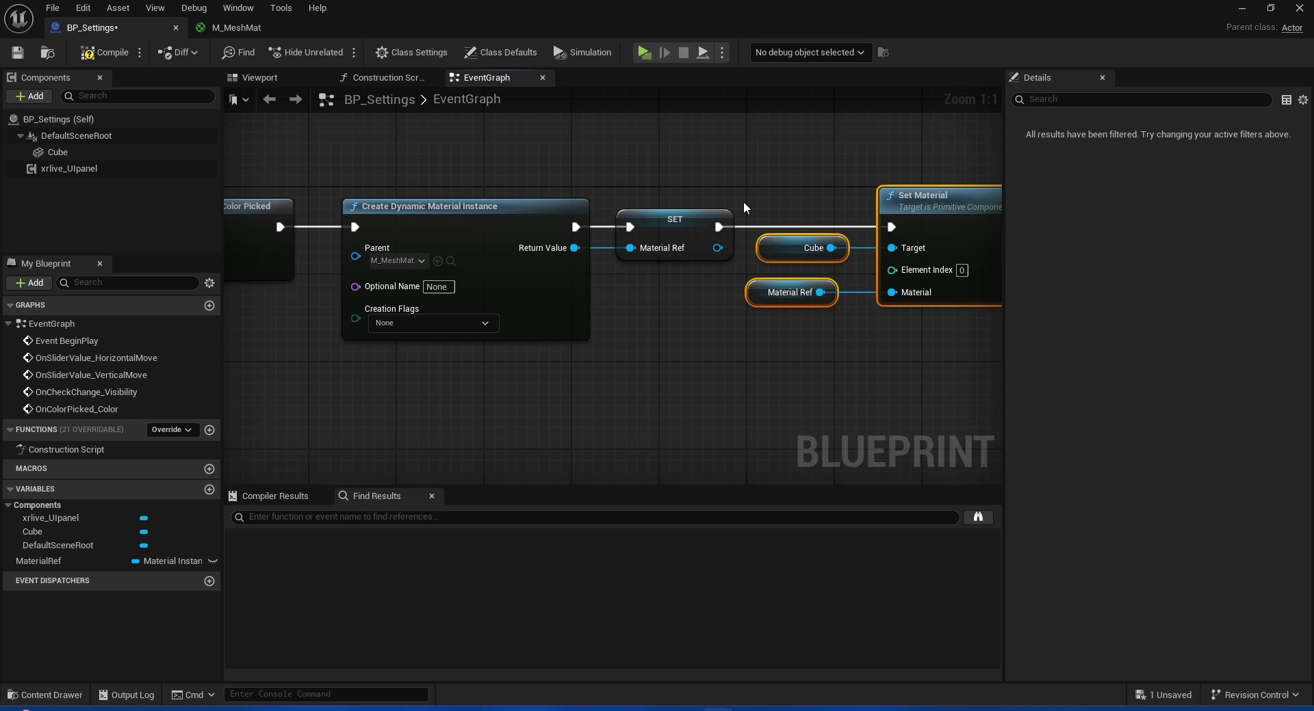Select OnColorPicked_Color event entry
Image resolution: width=1314 pixels, height=711 pixels.
tap(76, 410)
